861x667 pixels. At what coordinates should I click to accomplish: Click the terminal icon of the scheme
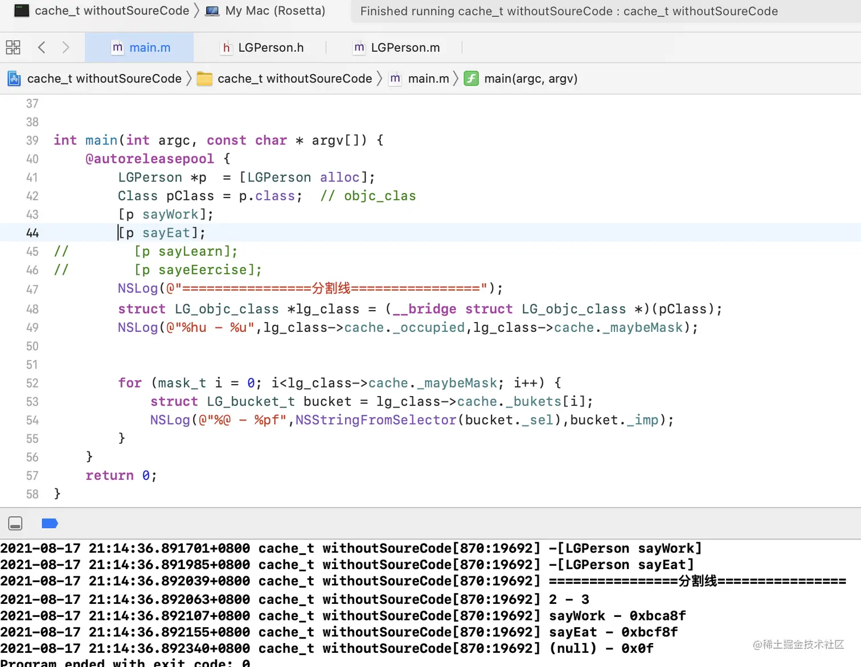pyautogui.click(x=22, y=11)
